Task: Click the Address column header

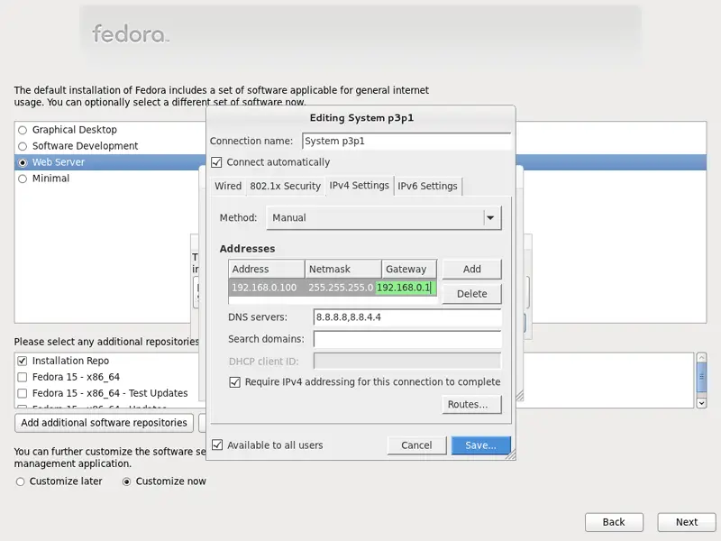Action: 267,269
